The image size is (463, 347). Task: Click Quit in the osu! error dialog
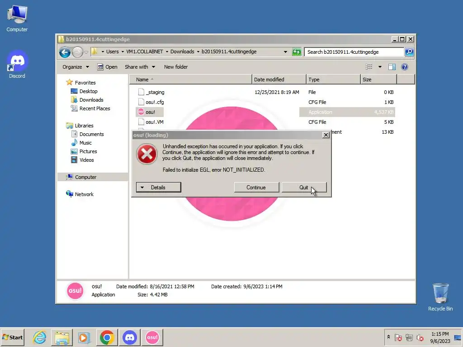304,188
